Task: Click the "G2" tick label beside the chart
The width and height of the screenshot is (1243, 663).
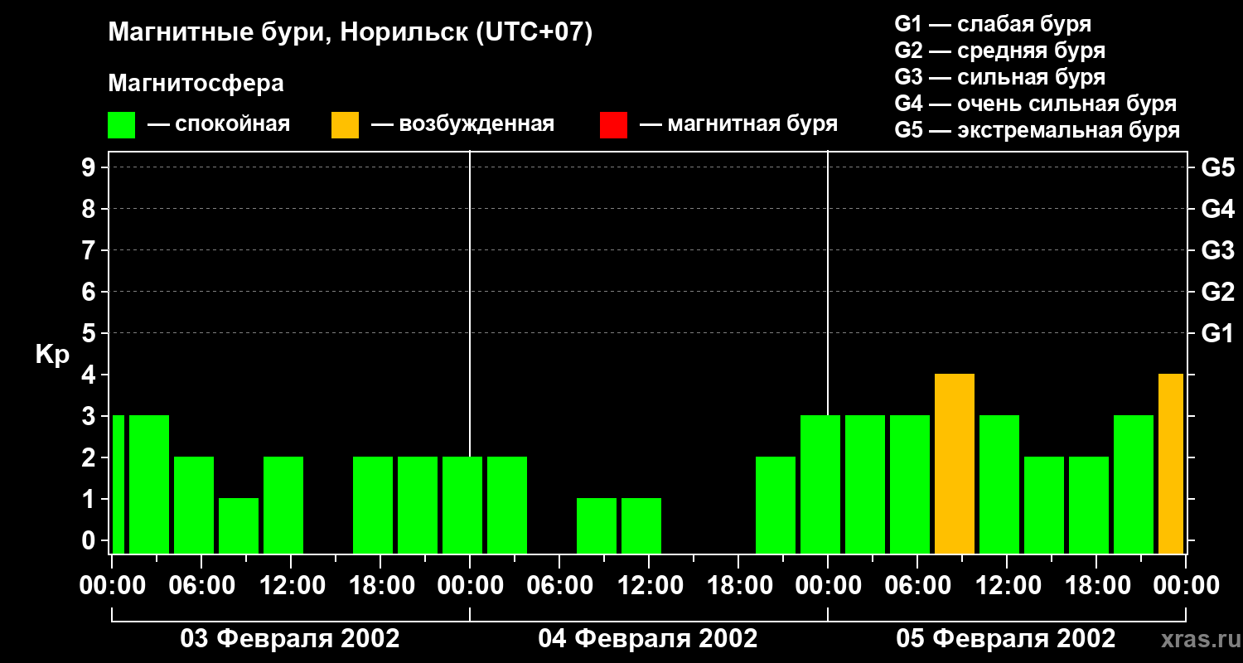Action: [1217, 292]
